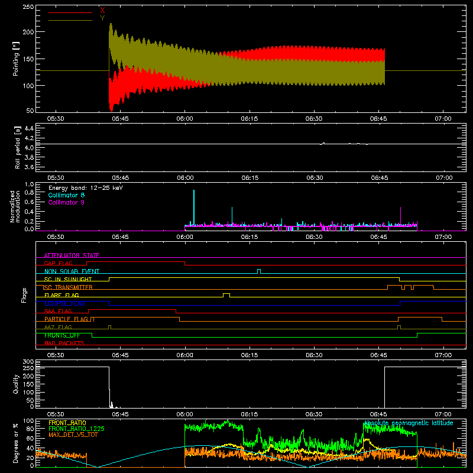This screenshot has height=473, width=473.
Task: Click the SC_IN_SUNLIGHT flag label
Action: pyautogui.click(x=68, y=279)
